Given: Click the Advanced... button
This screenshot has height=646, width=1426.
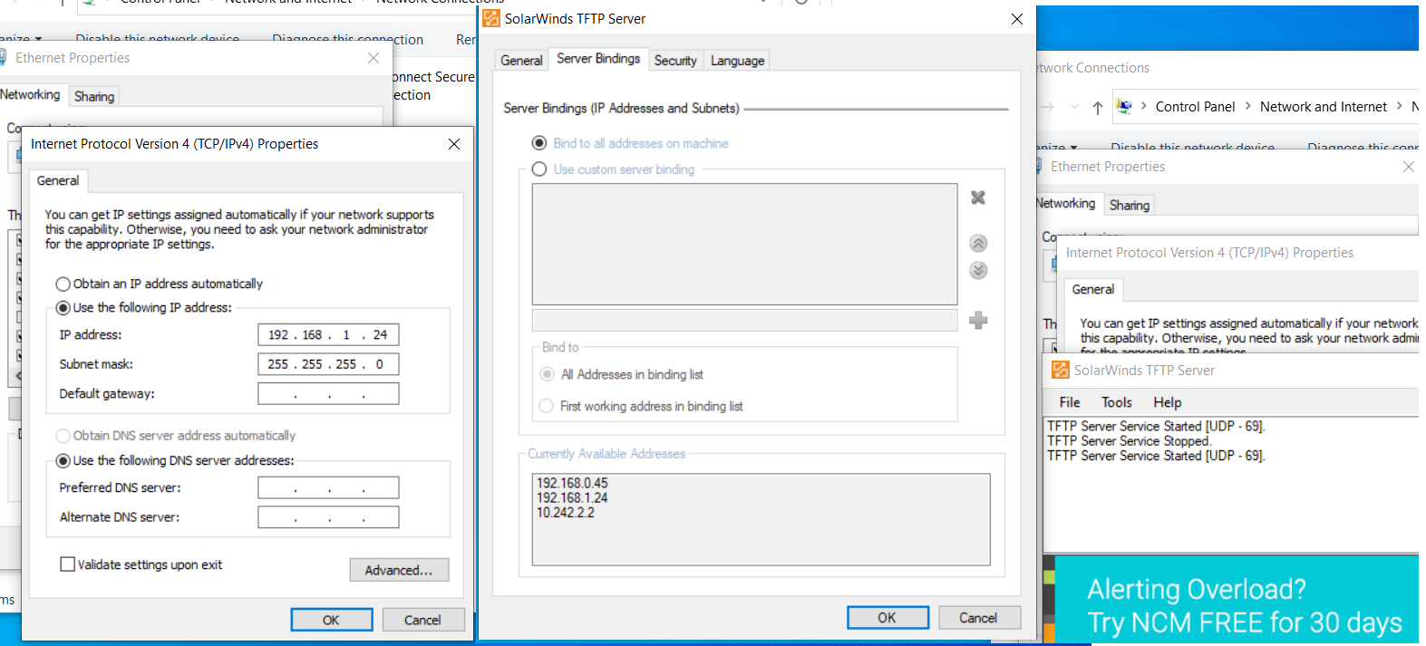Looking at the screenshot, I should pyautogui.click(x=399, y=570).
